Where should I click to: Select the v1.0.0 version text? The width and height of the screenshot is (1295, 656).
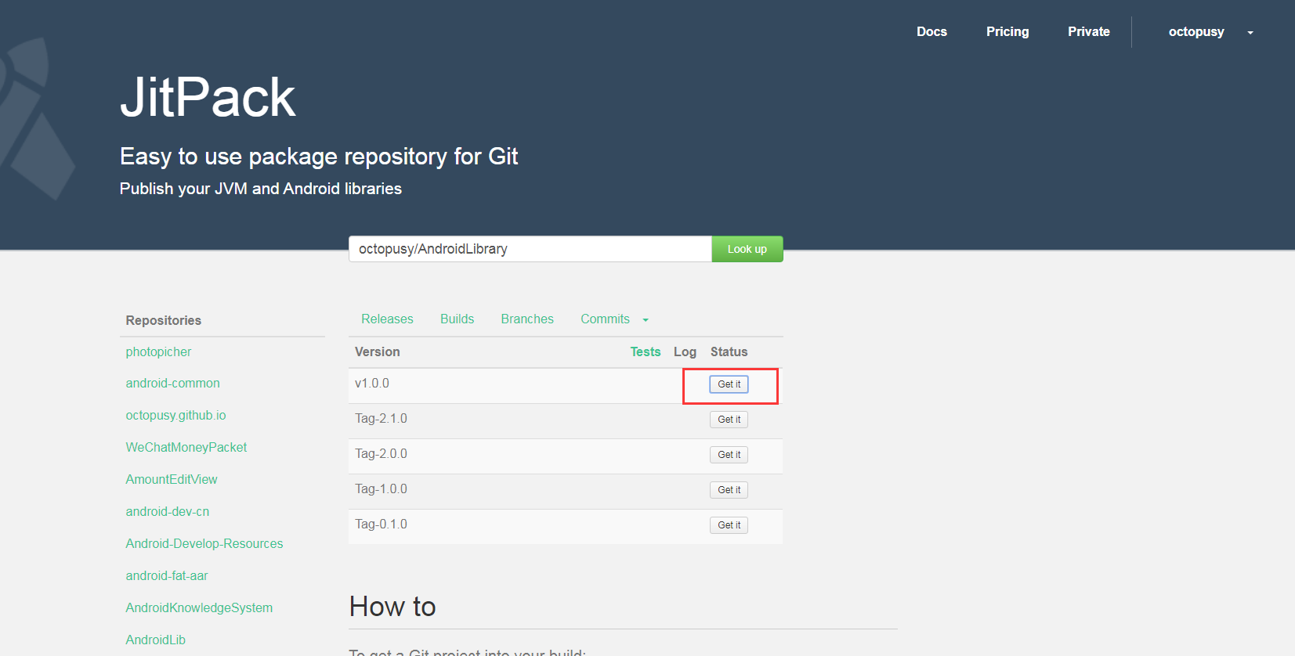pyautogui.click(x=372, y=383)
